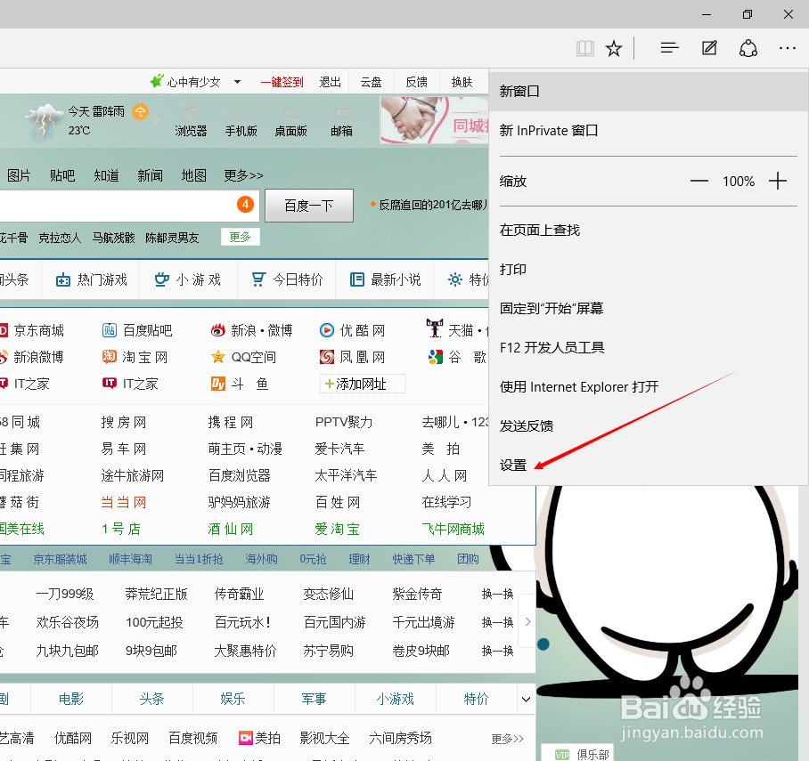Viewport: 809px width, 761px height.
Task: Click 换一换 in the 紫金传奇 row
Action: (497, 594)
